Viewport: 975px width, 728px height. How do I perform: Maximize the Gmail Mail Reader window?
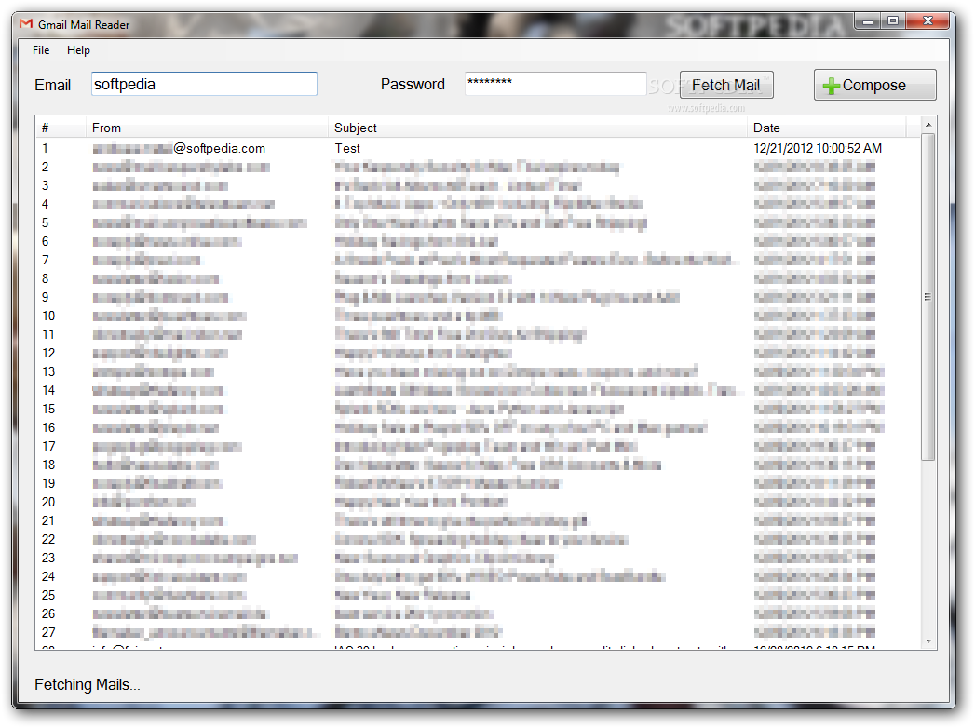[x=893, y=21]
